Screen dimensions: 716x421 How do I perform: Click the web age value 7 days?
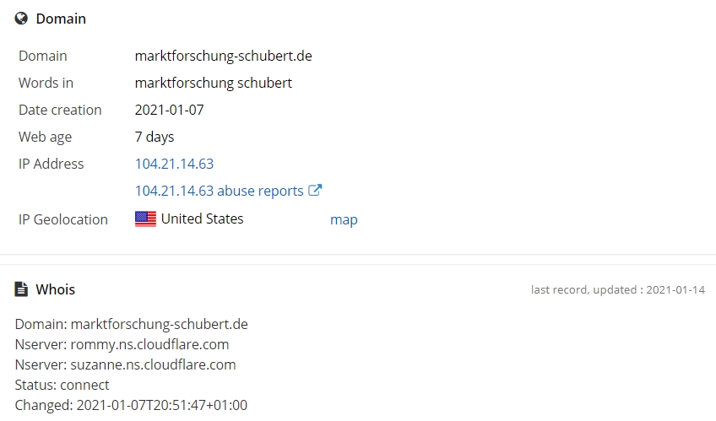tap(155, 137)
